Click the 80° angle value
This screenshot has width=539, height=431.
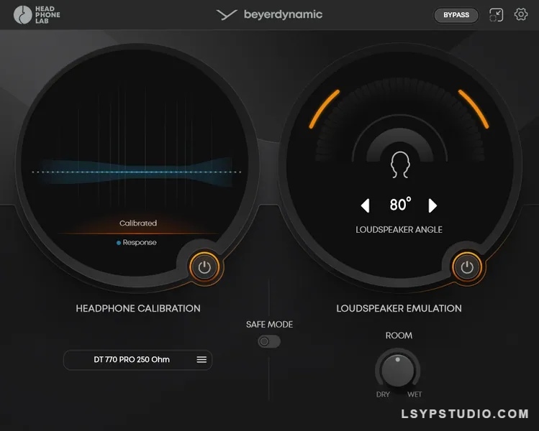400,205
